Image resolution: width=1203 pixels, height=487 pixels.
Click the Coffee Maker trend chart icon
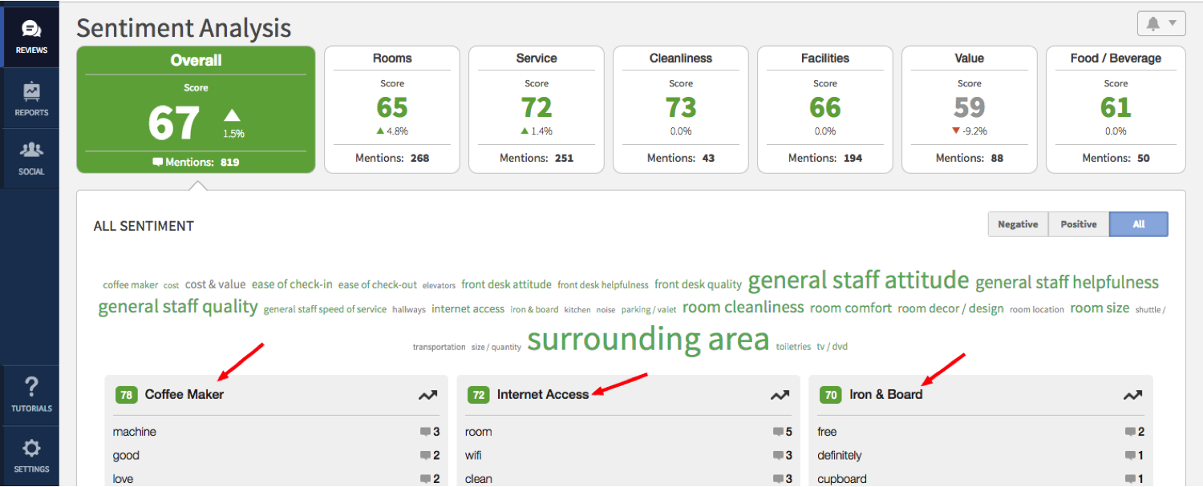[x=427, y=395]
